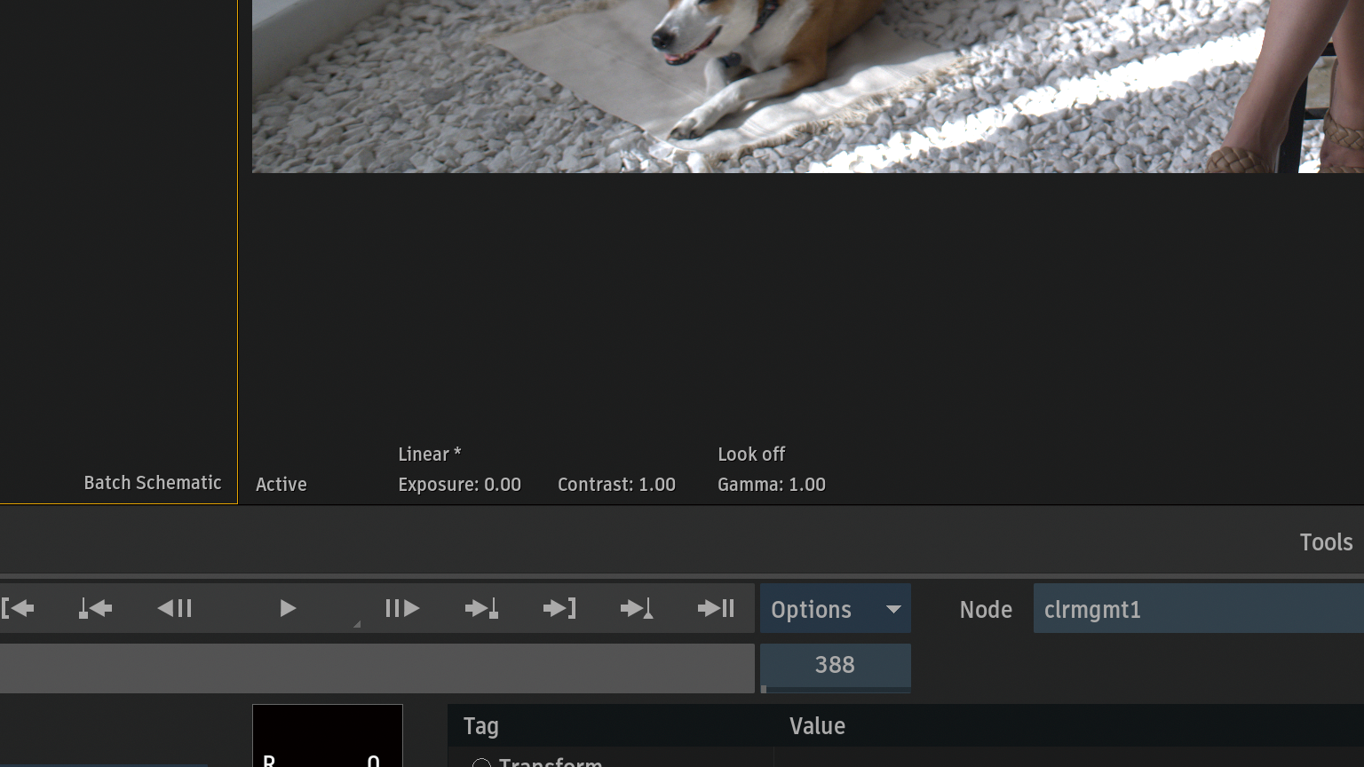Go to previous keyframe with square marker
This screenshot has height=767, width=1364.
click(95, 608)
